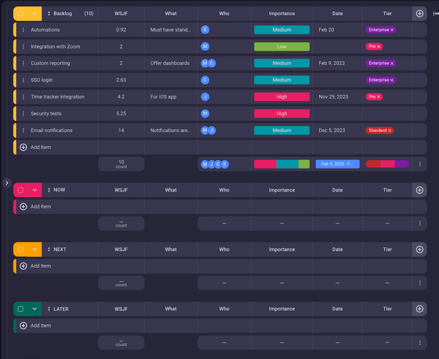Click Importance column header in NOW group
439x359 pixels.
[282, 190]
